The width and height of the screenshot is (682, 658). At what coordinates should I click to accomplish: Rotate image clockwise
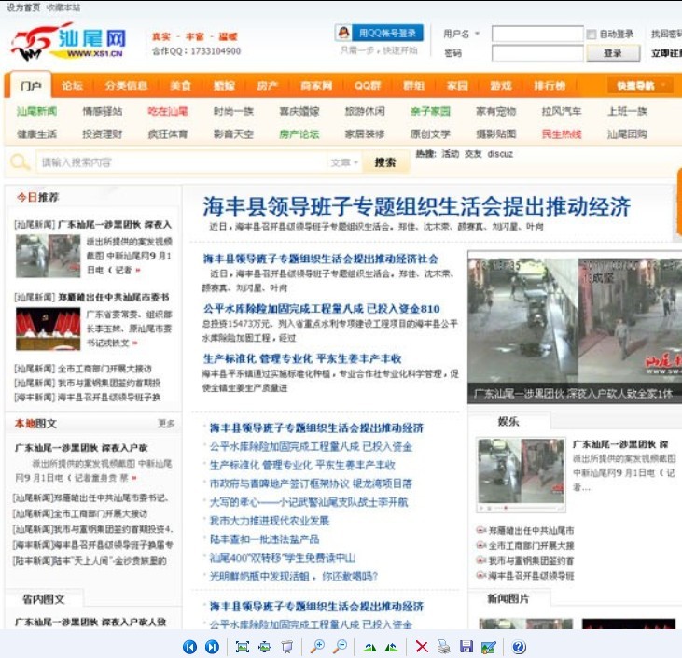click(x=369, y=647)
